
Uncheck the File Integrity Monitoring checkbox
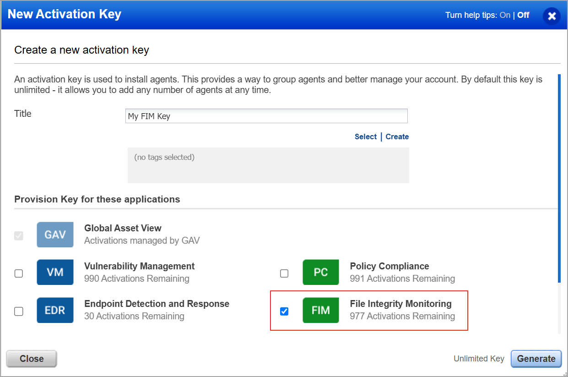(284, 311)
